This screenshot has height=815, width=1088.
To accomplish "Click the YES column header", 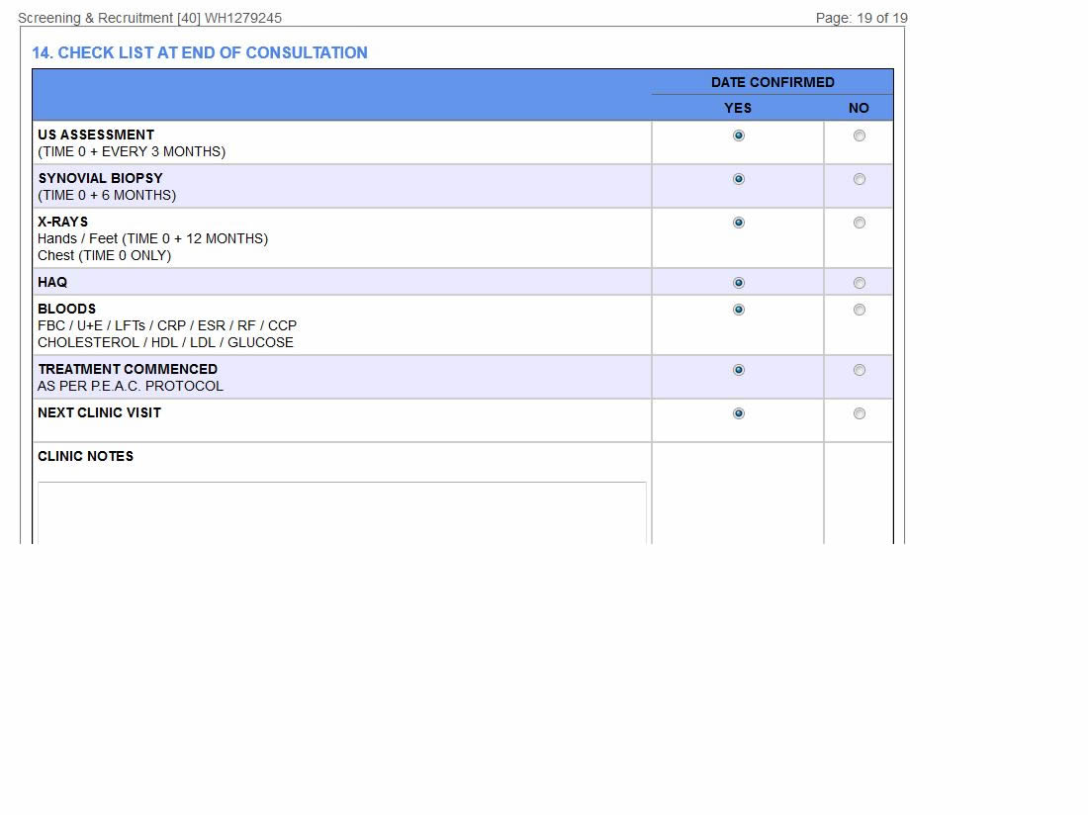I will coord(738,108).
